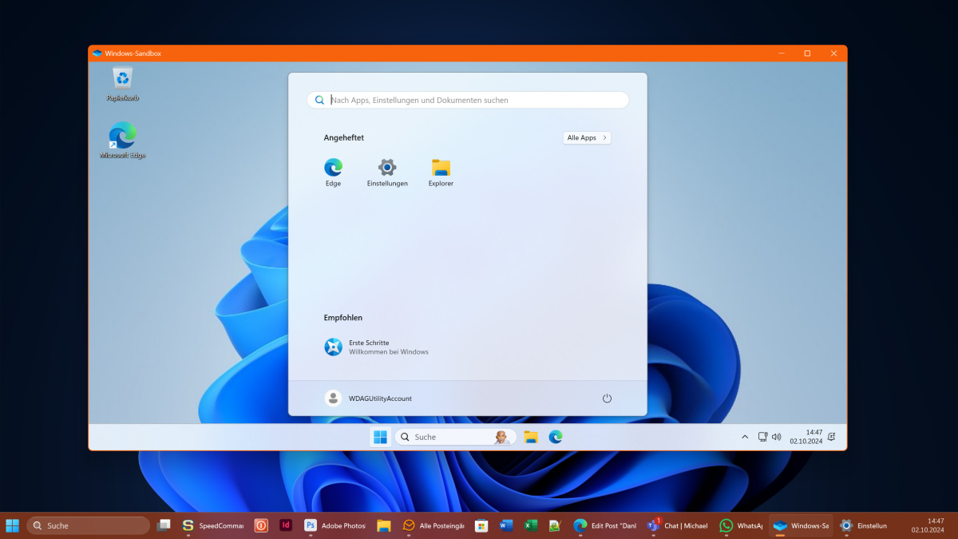Open the sandbox notification bell icon
958x539 pixels.
click(832, 437)
